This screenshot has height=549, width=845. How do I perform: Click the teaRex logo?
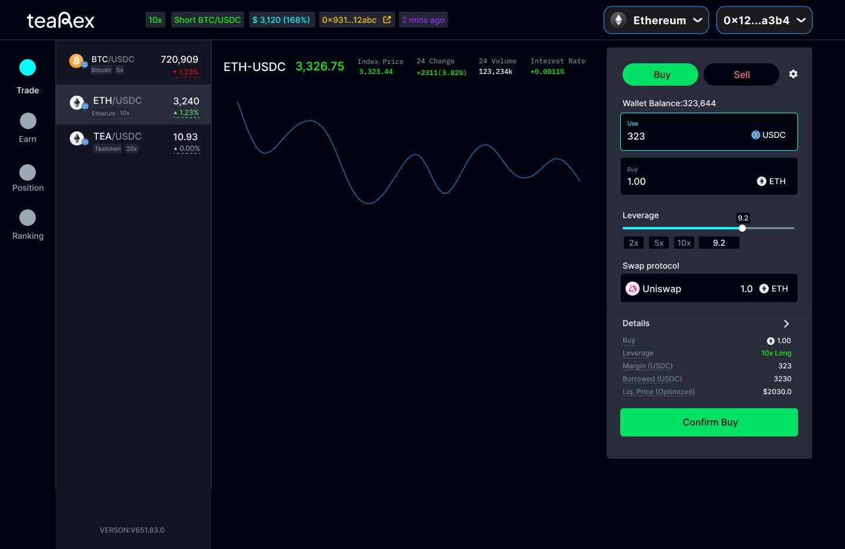click(x=61, y=21)
